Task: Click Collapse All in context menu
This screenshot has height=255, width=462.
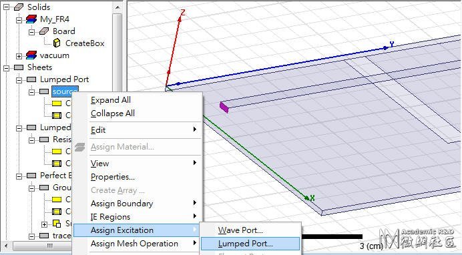Action: [x=113, y=113]
